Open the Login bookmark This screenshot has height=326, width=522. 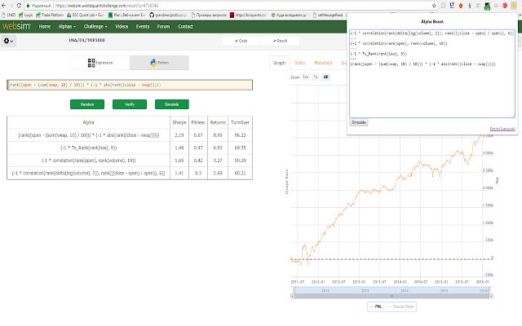pyautogui.click(x=25, y=15)
